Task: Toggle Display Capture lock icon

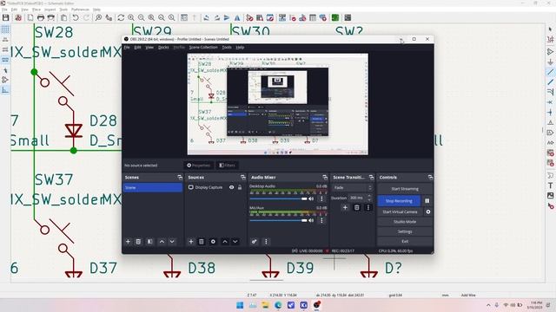Action: pyautogui.click(x=240, y=187)
